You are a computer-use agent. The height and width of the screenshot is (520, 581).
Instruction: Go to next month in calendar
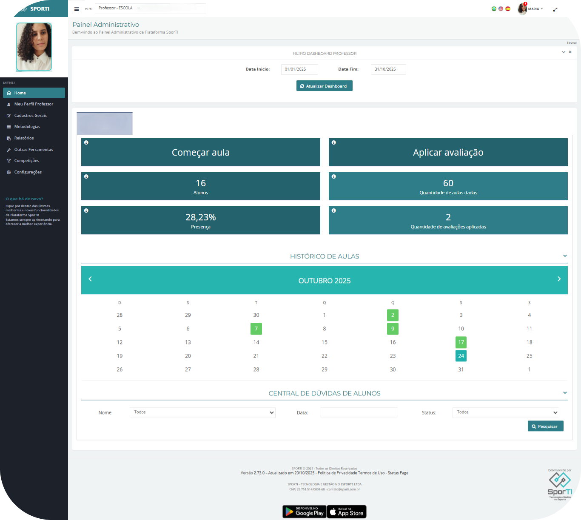[559, 279]
